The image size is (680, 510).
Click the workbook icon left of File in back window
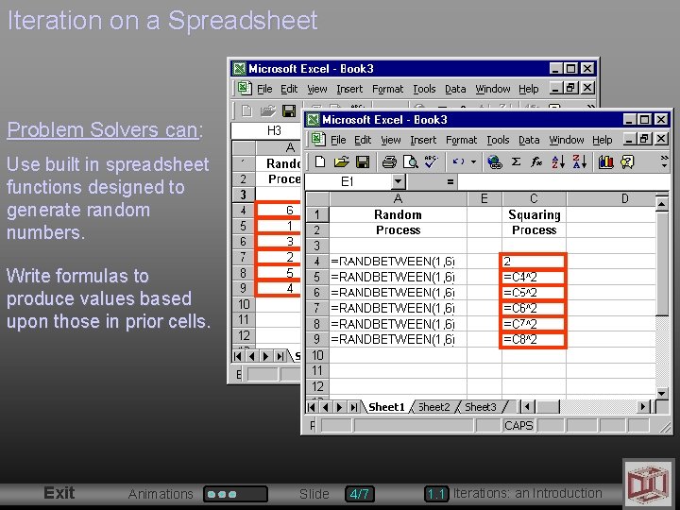point(245,89)
